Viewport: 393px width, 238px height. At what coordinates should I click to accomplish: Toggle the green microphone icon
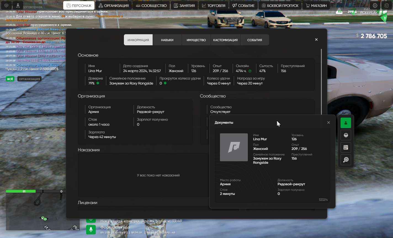point(91,230)
